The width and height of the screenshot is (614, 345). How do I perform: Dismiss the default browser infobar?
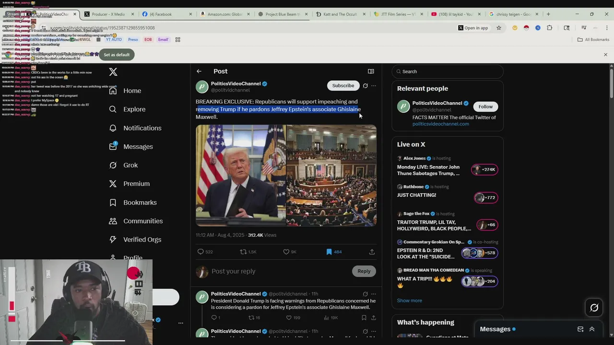pyautogui.click(x=605, y=55)
